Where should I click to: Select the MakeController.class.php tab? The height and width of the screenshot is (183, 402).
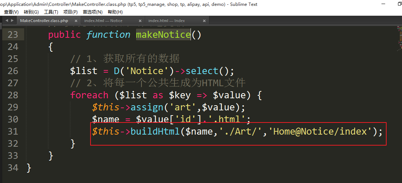[44, 21]
